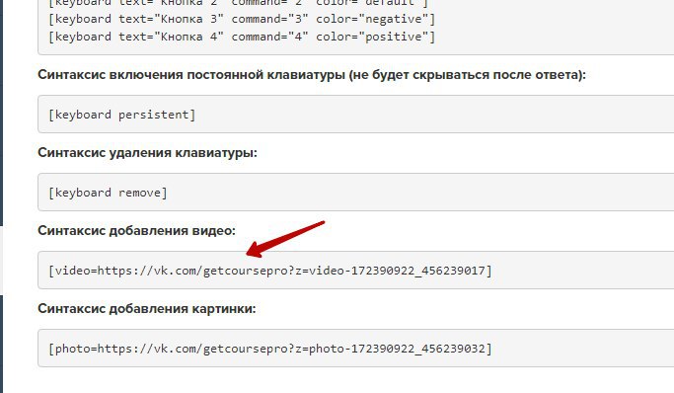Click the [photo=https://vk.com/getcoursepro...] code line
674x393 pixels.
coord(270,349)
